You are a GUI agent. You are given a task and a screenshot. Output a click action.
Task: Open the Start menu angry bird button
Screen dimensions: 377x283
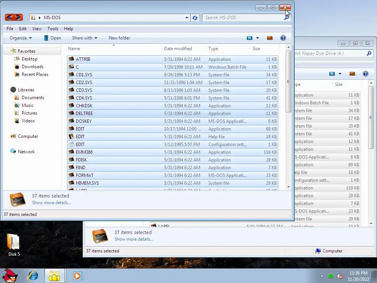pyautogui.click(x=10, y=276)
